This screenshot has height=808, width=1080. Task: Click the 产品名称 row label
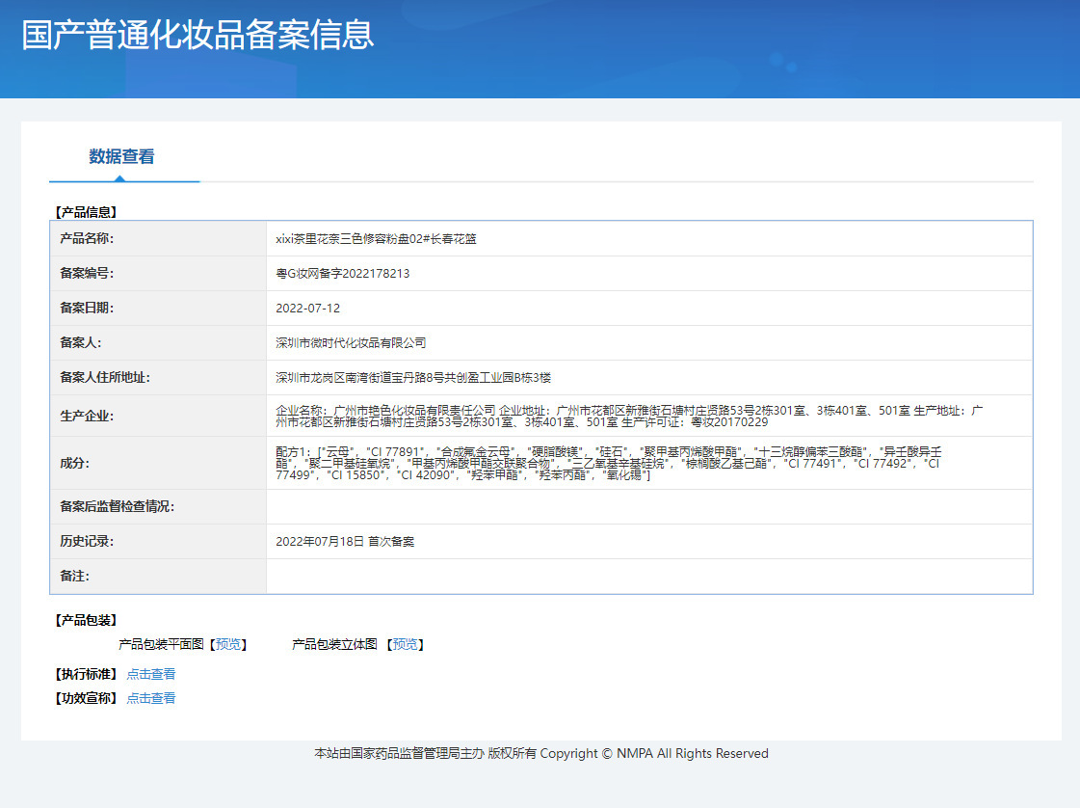coord(87,238)
